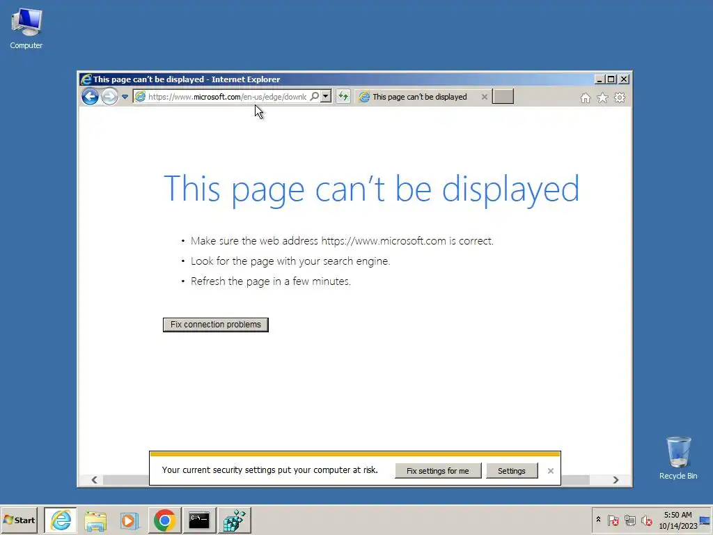Open the clock showing 5:50 AM
This screenshot has width=713, height=535.
pyautogui.click(x=677, y=520)
